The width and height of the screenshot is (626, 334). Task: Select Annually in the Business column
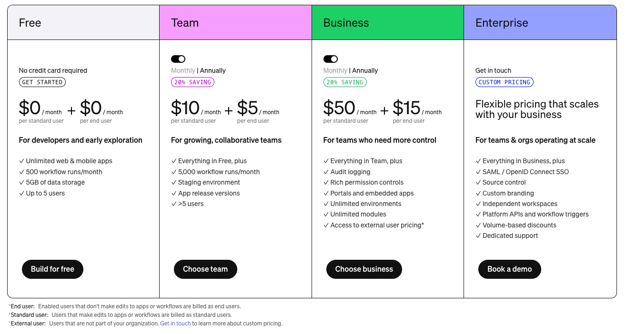pos(365,70)
